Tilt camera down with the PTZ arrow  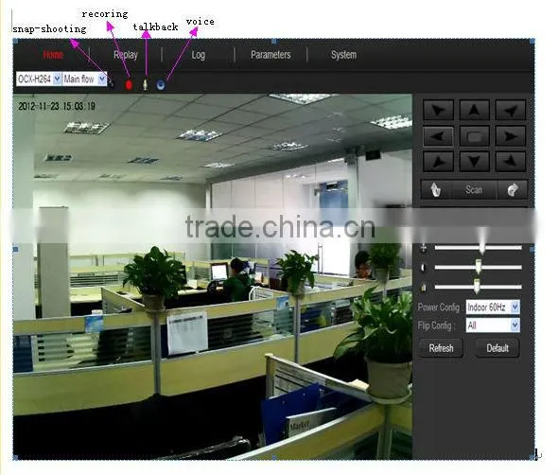coord(474,162)
